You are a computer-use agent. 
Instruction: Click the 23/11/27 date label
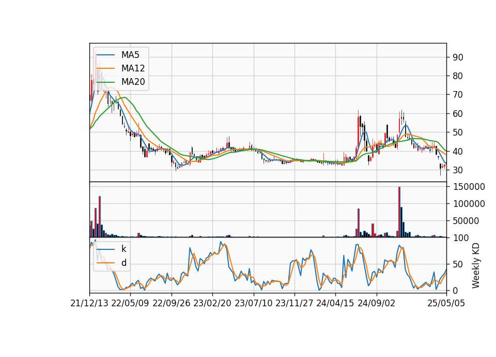pos(294,304)
